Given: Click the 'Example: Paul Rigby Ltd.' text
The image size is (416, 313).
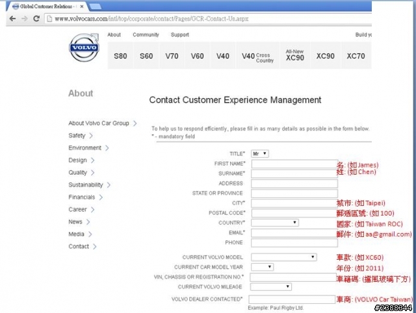Looking at the screenshot, I should click(x=276, y=308).
